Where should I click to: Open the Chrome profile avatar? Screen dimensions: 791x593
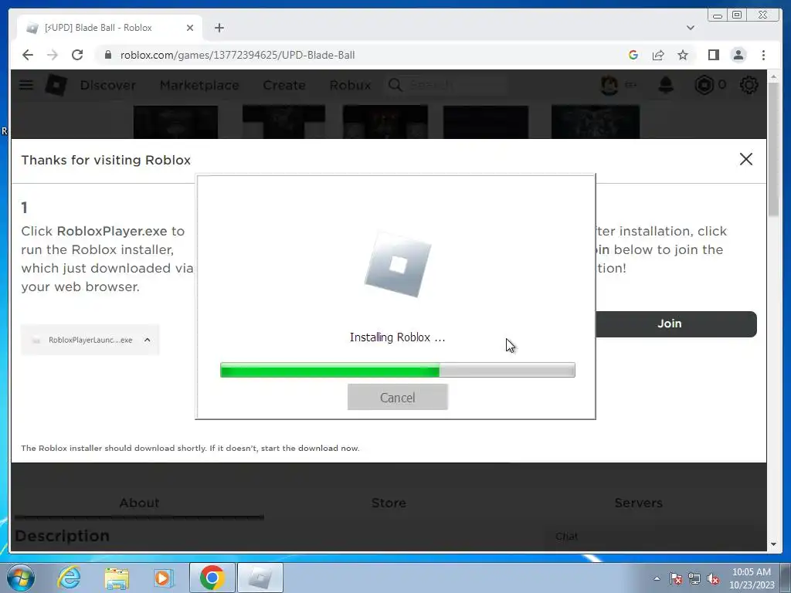pos(738,55)
